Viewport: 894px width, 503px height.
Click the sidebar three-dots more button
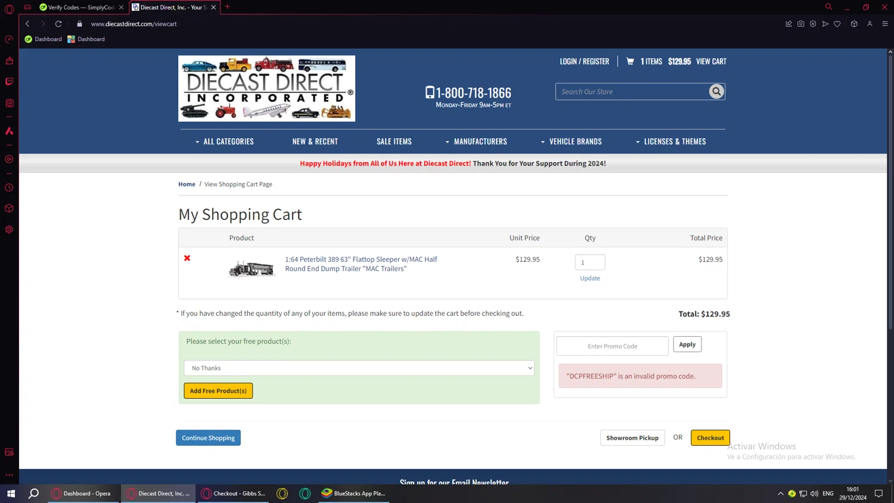[x=9, y=475]
